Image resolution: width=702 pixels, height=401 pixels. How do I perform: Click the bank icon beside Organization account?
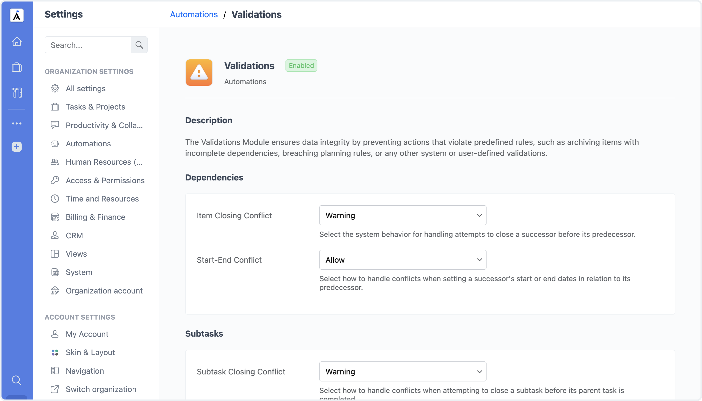[x=55, y=290]
